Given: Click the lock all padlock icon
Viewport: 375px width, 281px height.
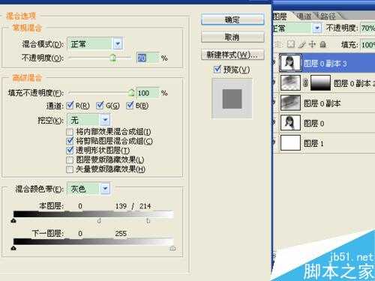Looking at the screenshot, I should coord(323,44).
